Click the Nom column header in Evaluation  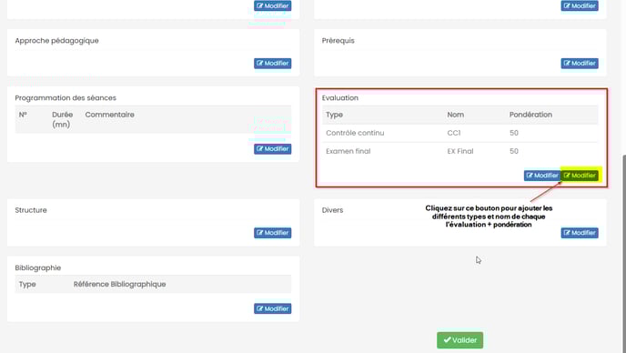click(456, 115)
